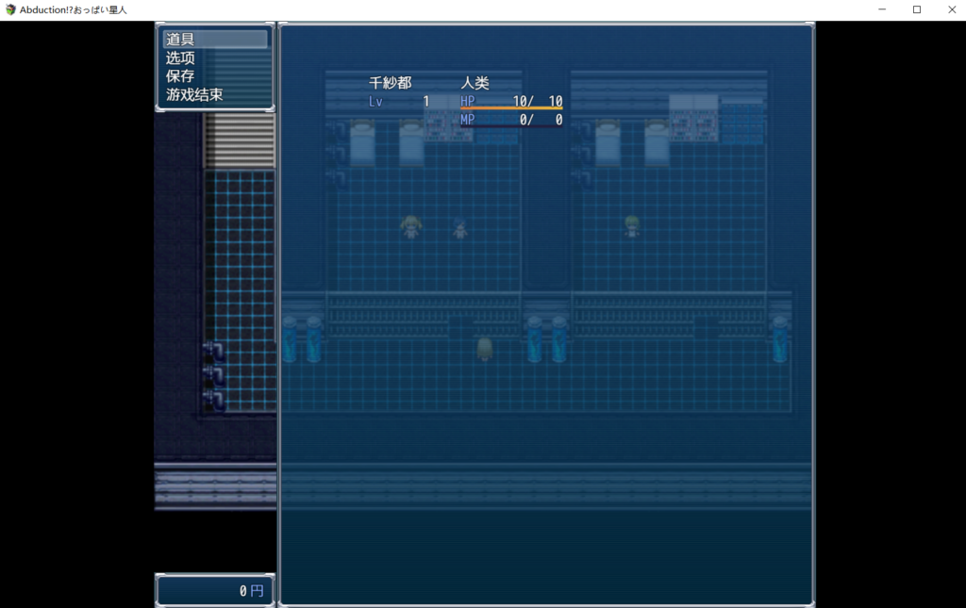Minimize the Abduction game window
The width and height of the screenshot is (966, 608).
[882, 9]
